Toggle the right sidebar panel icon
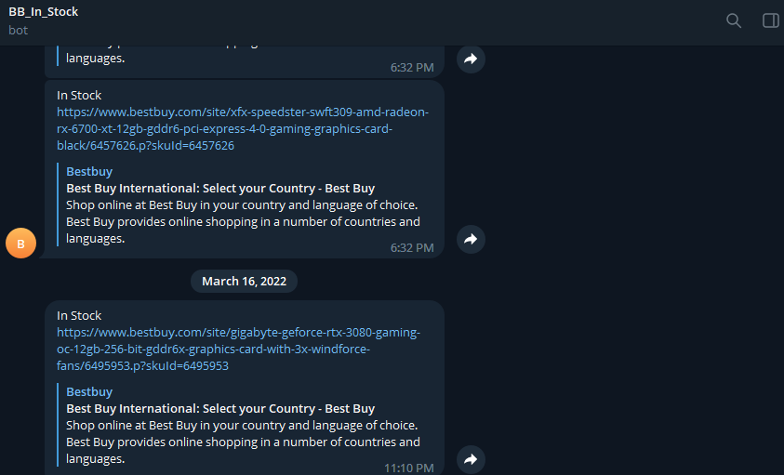The width and height of the screenshot is (784, 475). (770, 20)
